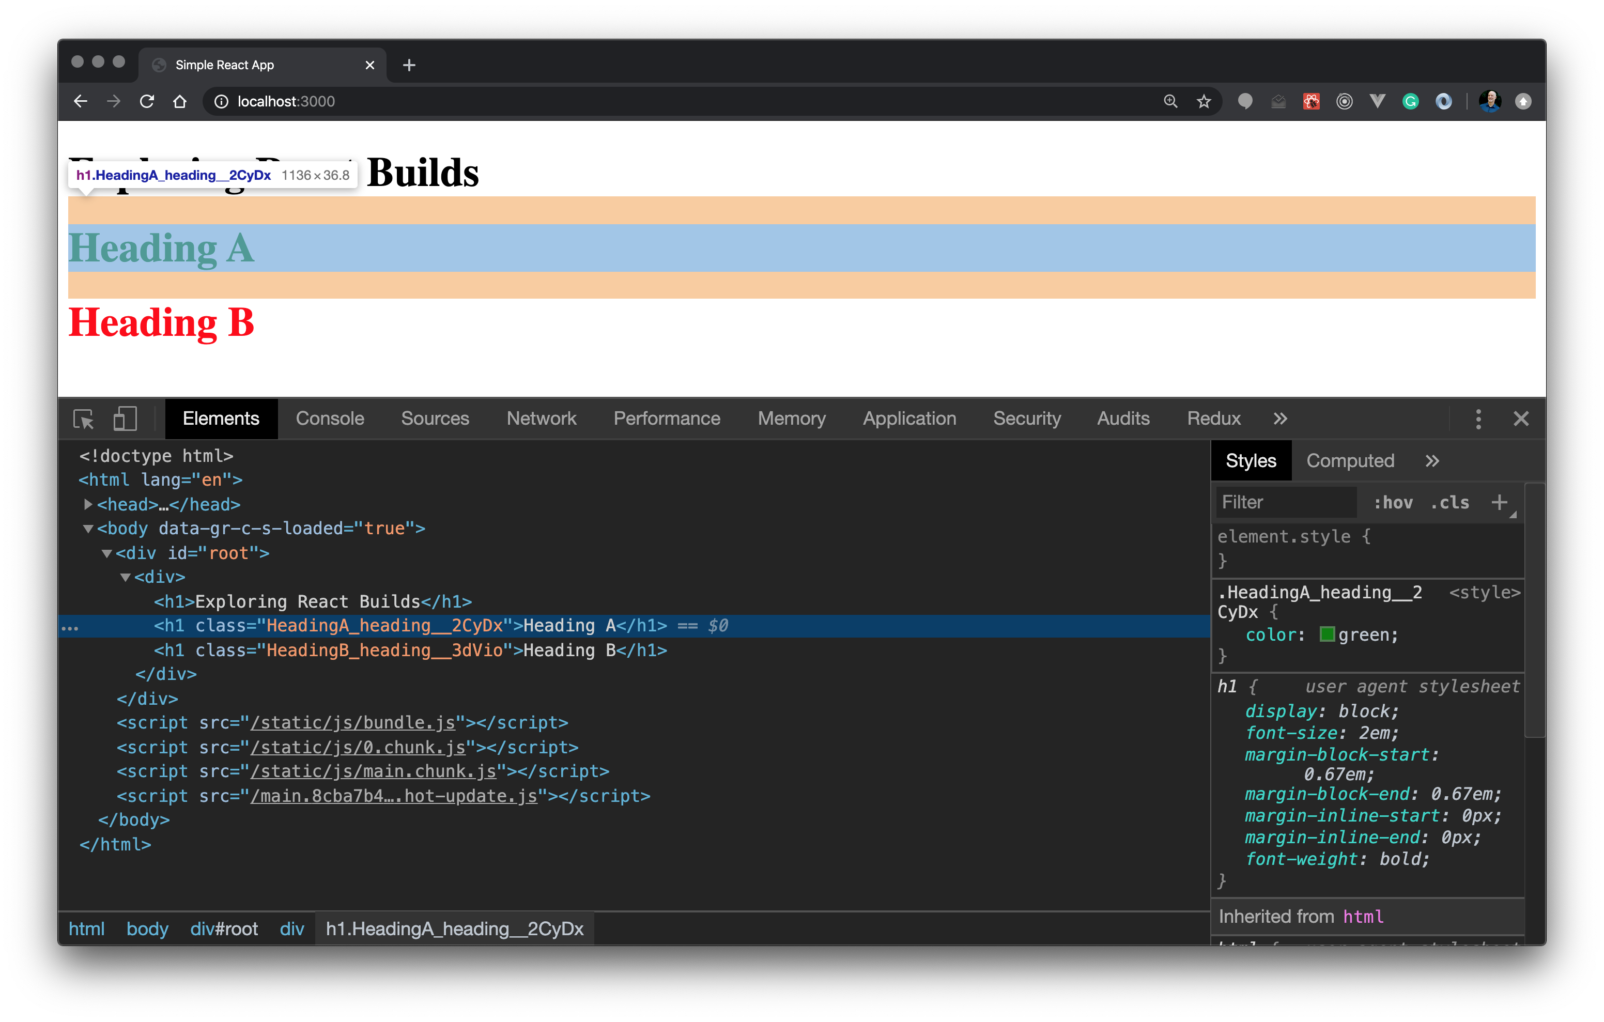
Task: Click the green Grammarly extension icon
Action: [1410, 101]
